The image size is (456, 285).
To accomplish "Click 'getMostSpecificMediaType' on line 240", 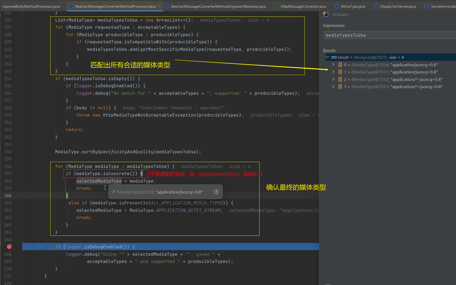I will point(172,49).
